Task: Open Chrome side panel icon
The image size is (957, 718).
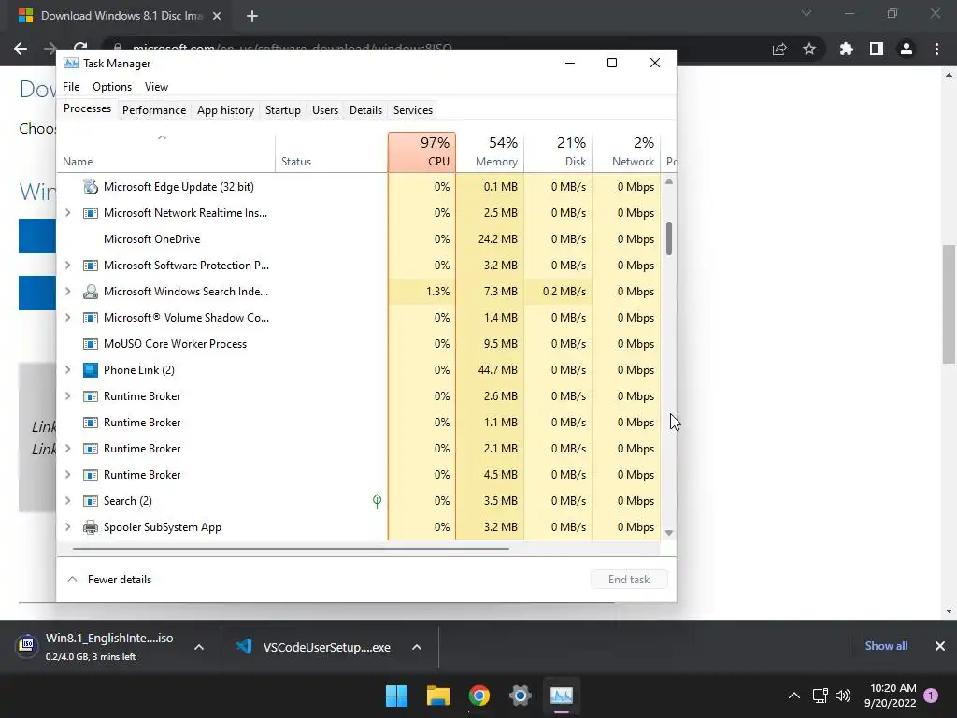Action: [x=877, y=49]
